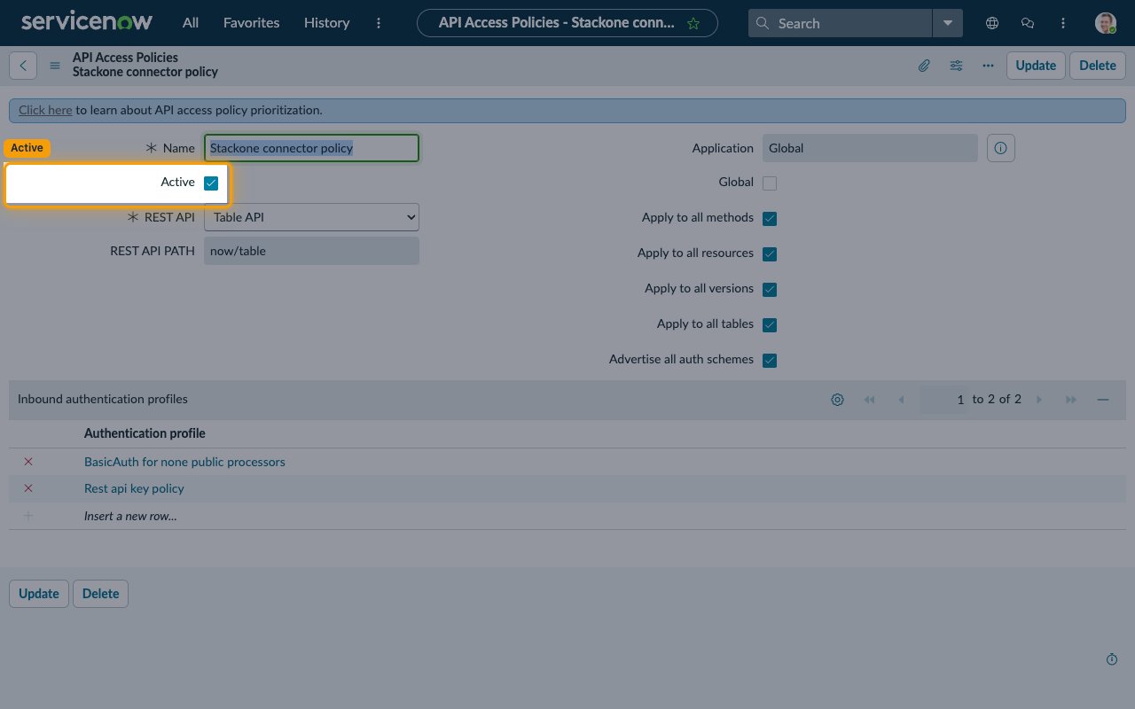
Task: Follow the Click here link
Action: (x=45, y=111)
